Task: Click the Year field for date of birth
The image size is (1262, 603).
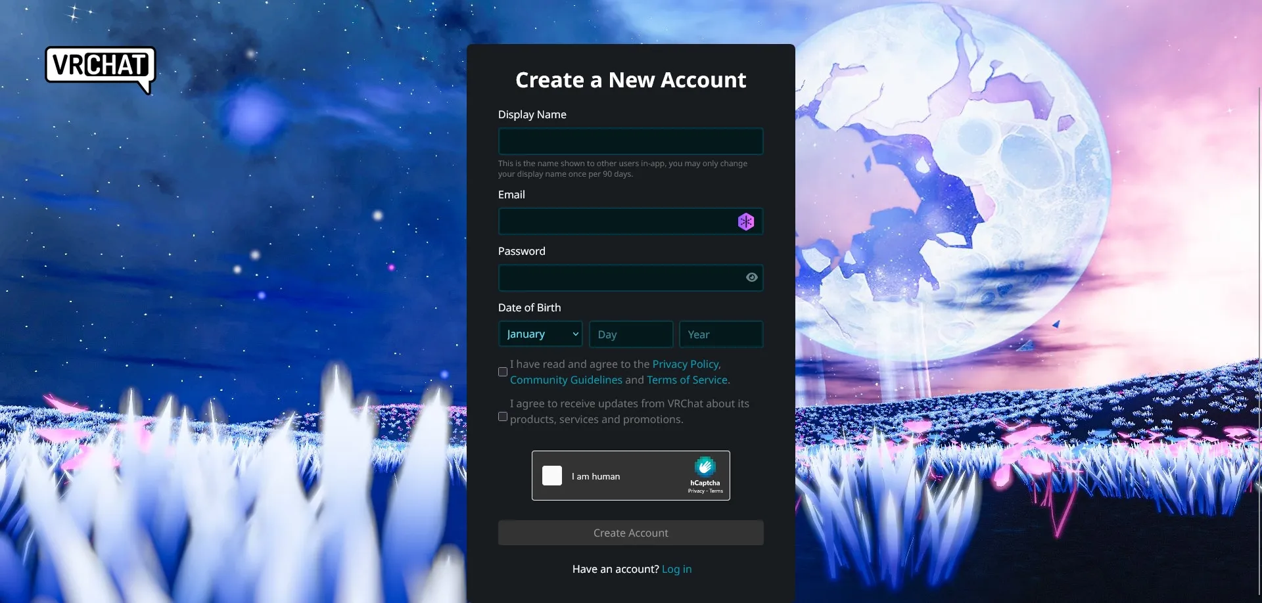Action: (720, 334)
